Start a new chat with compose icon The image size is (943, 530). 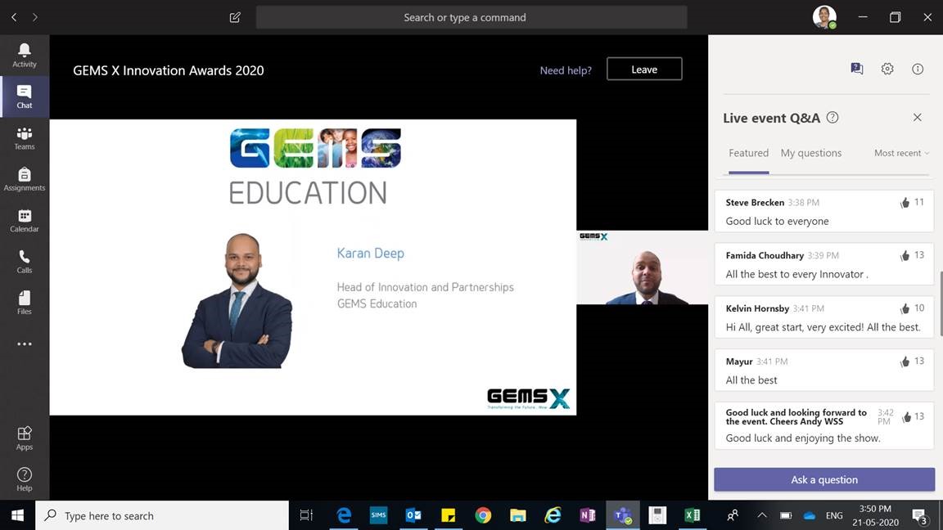coord(235,17)
